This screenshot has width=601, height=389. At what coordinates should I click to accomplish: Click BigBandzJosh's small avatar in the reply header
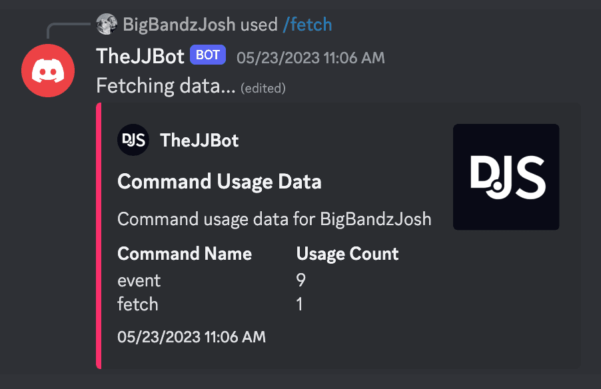pyautogui.click(x=107, y=24)
